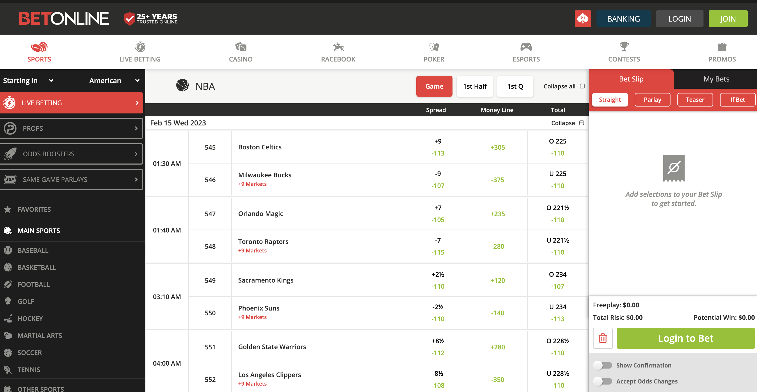Select the Game period tab
Image resolution: width=757 pixels, height=392 pixels.
click(434, 86)
